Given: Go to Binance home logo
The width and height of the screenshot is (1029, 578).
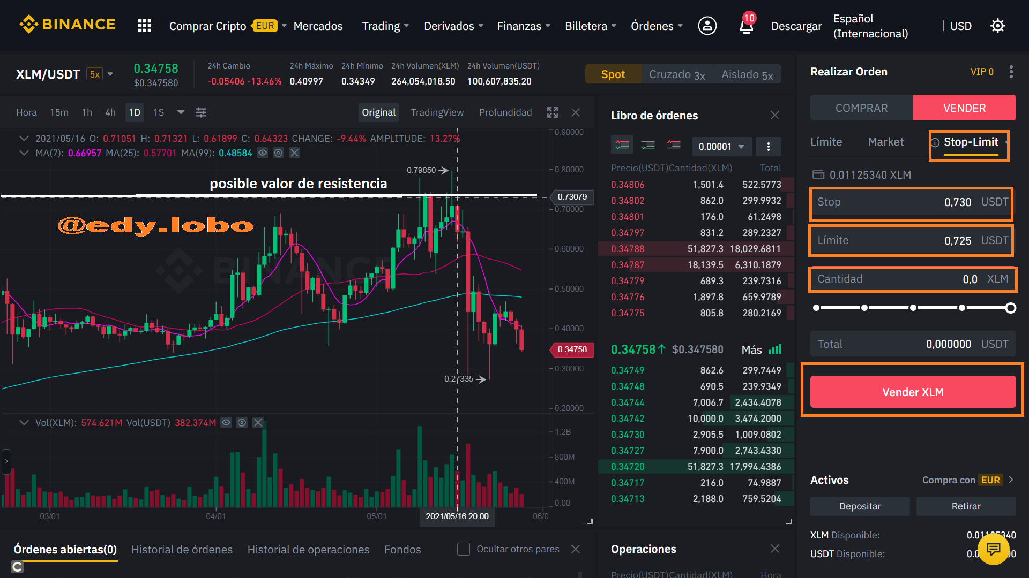Looking at the screenshot, I should tap(68, 25).
